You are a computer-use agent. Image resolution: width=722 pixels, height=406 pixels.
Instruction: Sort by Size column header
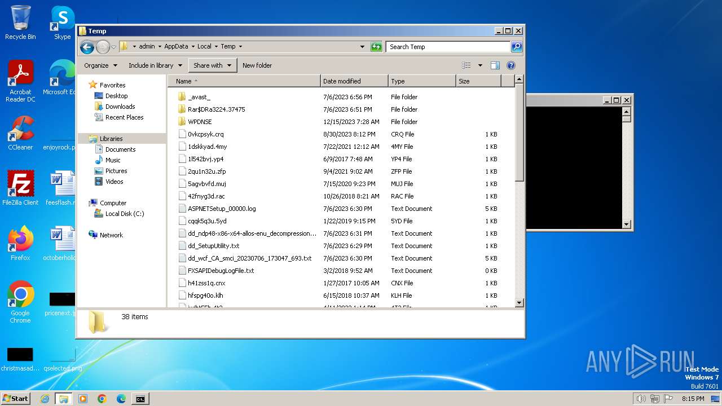478,81
